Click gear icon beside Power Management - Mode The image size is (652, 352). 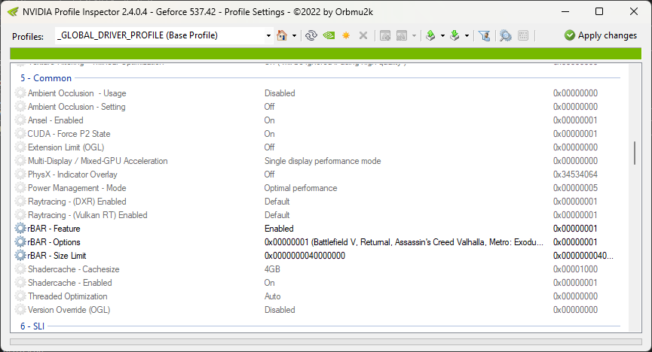tap(20, 187)
